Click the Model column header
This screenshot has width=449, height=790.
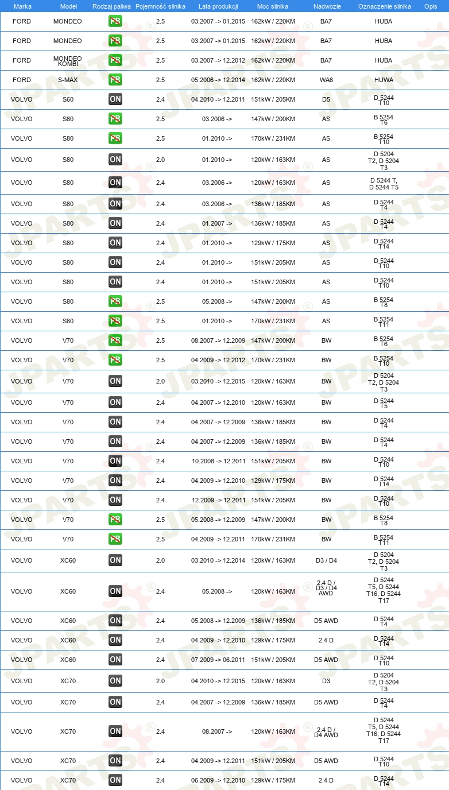click(x=69, y=6)
